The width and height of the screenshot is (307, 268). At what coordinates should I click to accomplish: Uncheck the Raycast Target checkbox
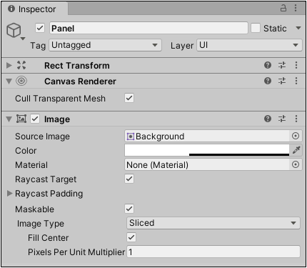[129, 179]
